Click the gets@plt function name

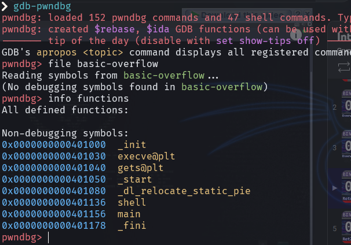point(140,168)
